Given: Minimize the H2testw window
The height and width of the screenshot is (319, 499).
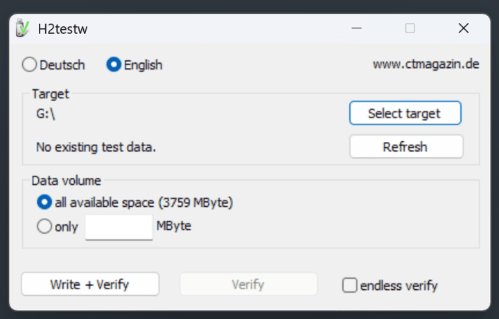Looking at the screenshot, I should 356,28.
